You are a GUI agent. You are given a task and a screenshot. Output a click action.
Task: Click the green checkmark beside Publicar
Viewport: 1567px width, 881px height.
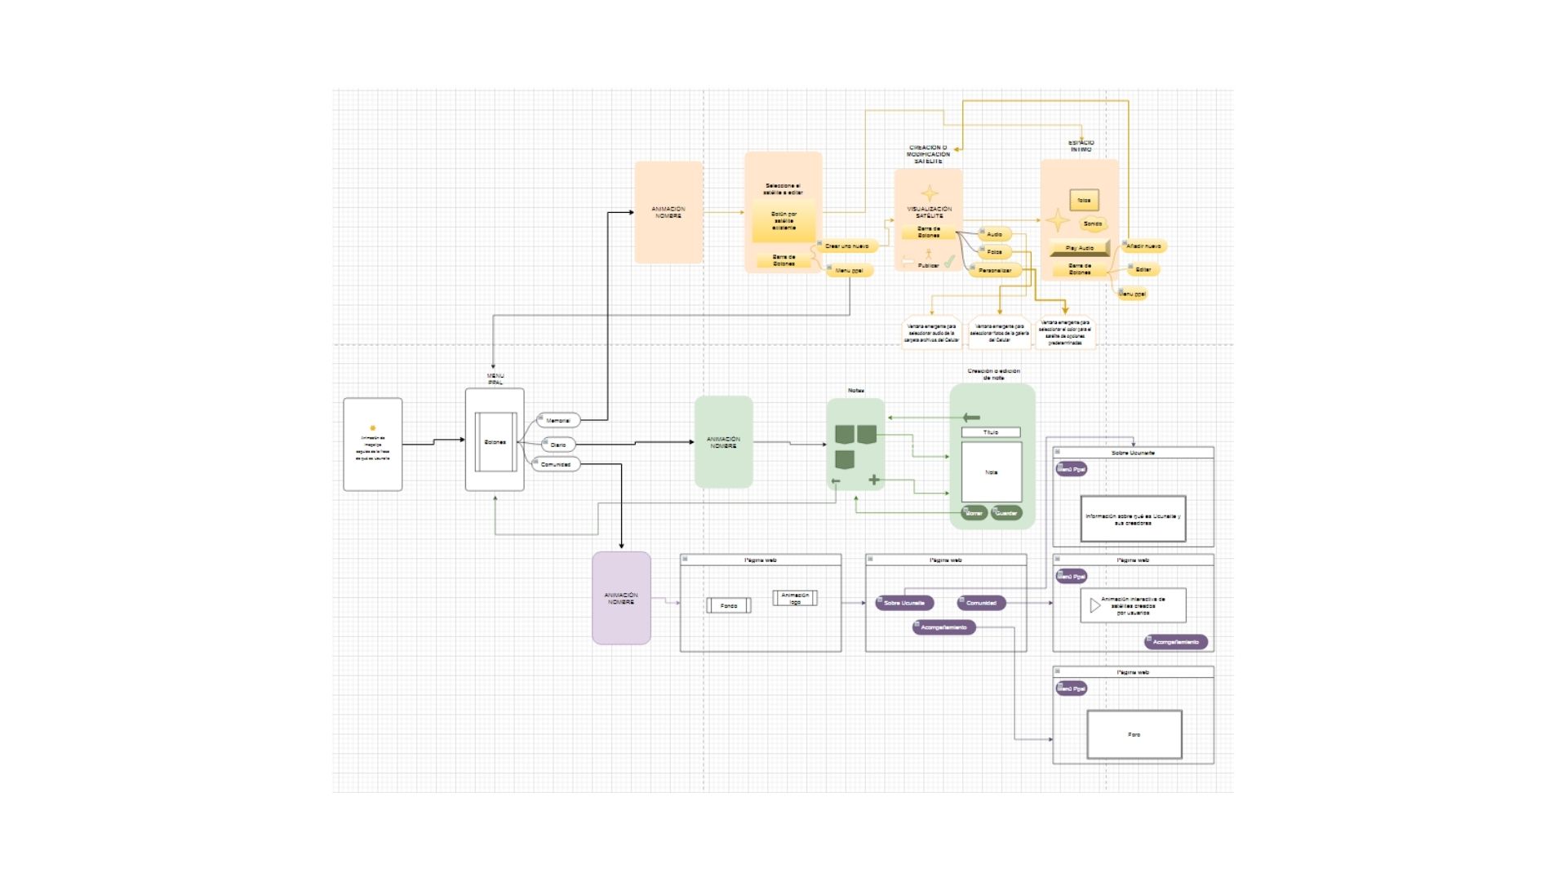coord(950,263)
